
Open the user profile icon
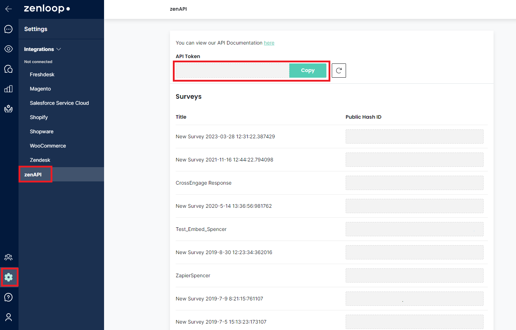[x=9, y=317]
